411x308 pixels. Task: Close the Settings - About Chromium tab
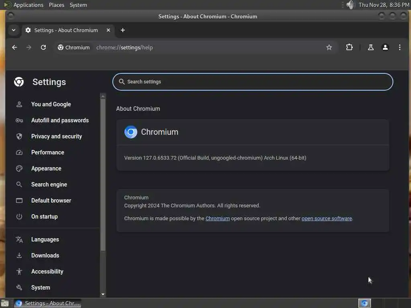(108, 30)
